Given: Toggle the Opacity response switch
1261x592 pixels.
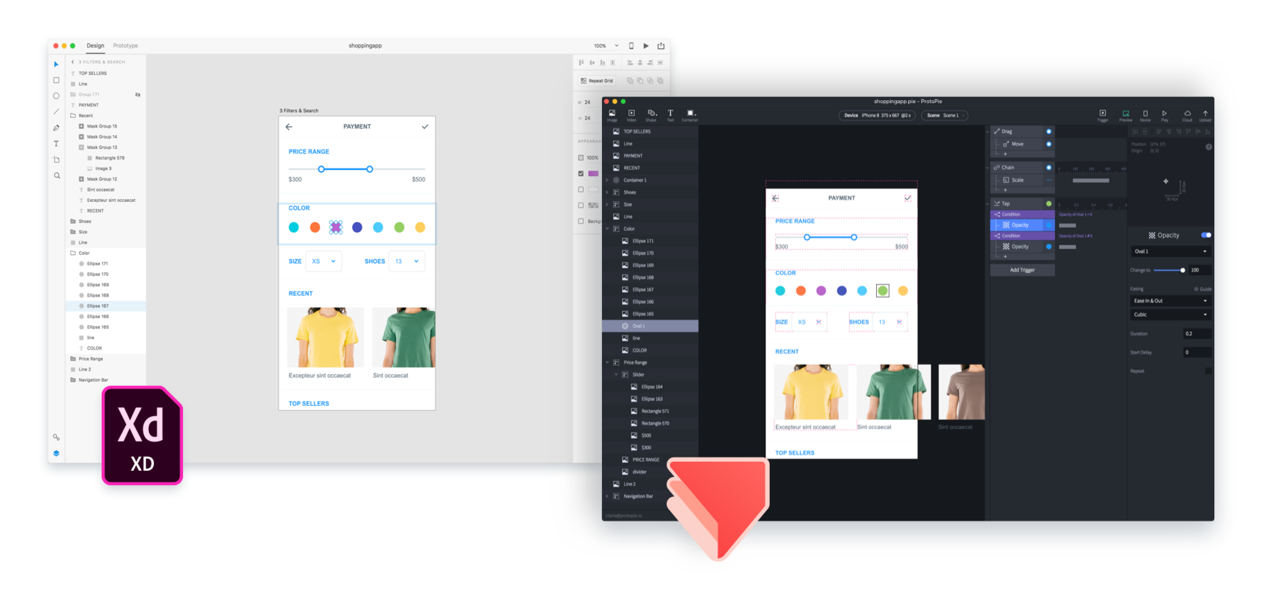Looking at the screenshot, I should 1206,235.
